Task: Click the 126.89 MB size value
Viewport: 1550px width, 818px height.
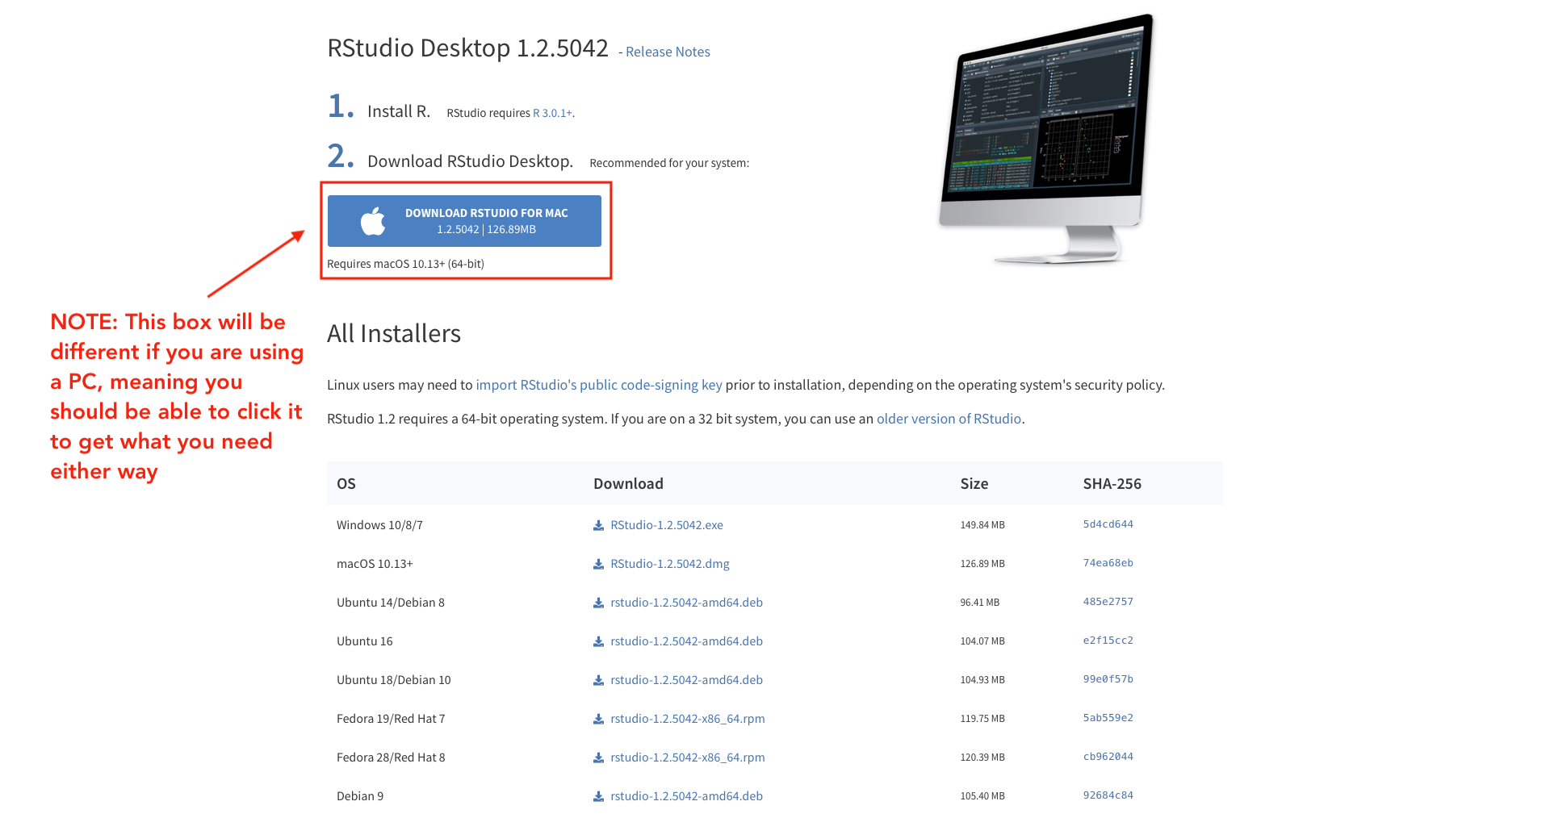Action: click(982, 564)
